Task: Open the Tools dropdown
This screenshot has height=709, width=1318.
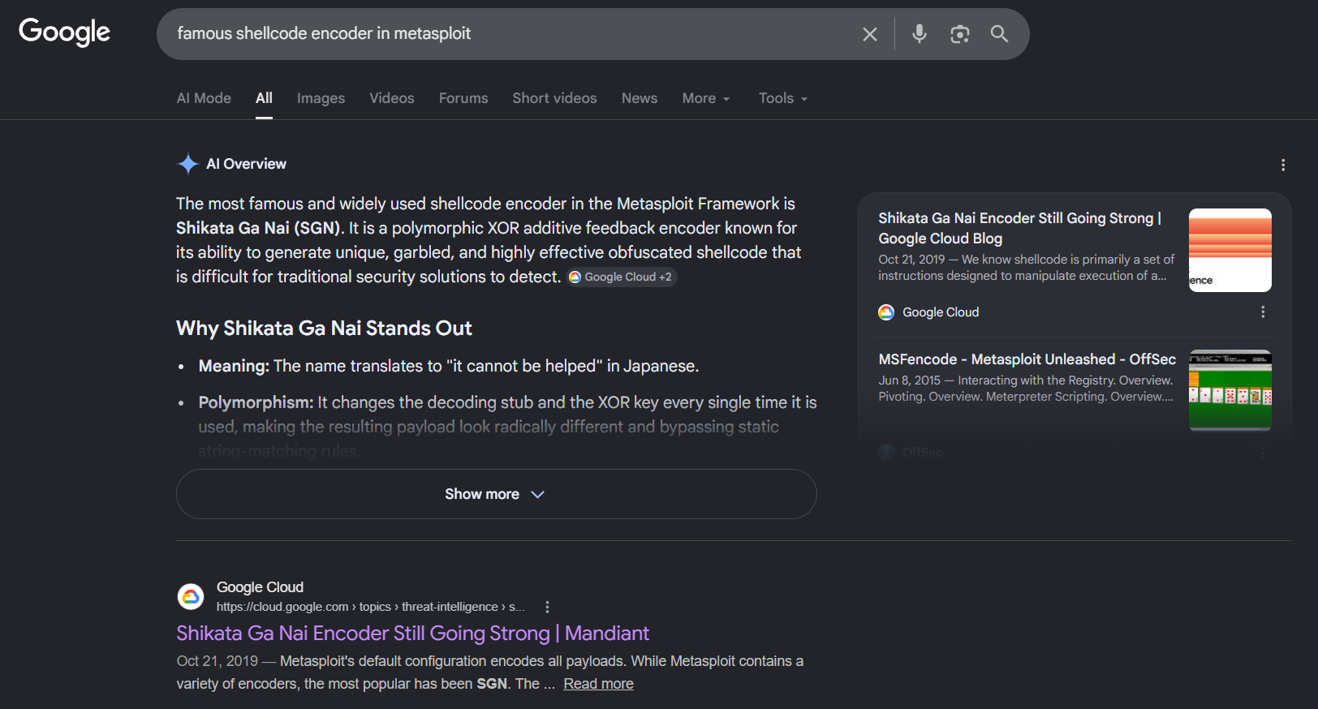Action: (783, 98)
